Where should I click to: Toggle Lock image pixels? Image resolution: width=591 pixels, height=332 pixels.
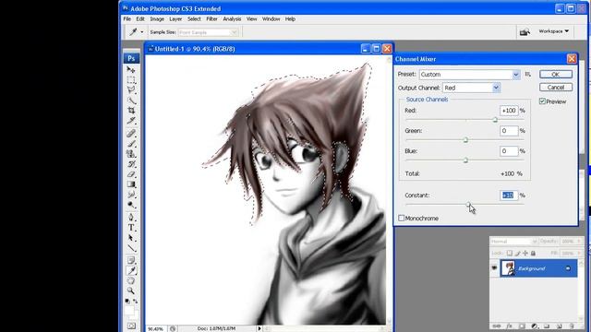(x=517, y=253)
